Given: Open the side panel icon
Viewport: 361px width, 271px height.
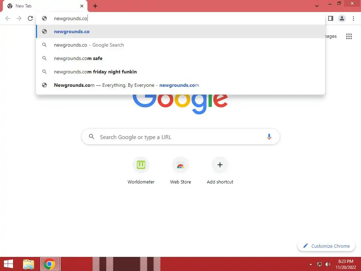Looking at the screenshot, I should [x=331, y=18].
